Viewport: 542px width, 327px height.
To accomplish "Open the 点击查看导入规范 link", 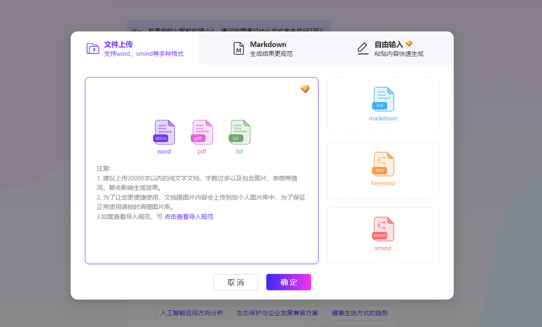I will click(x=189, y=216).
